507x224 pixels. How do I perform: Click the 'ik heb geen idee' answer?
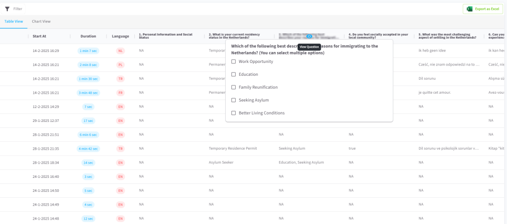tap(432, 51)
